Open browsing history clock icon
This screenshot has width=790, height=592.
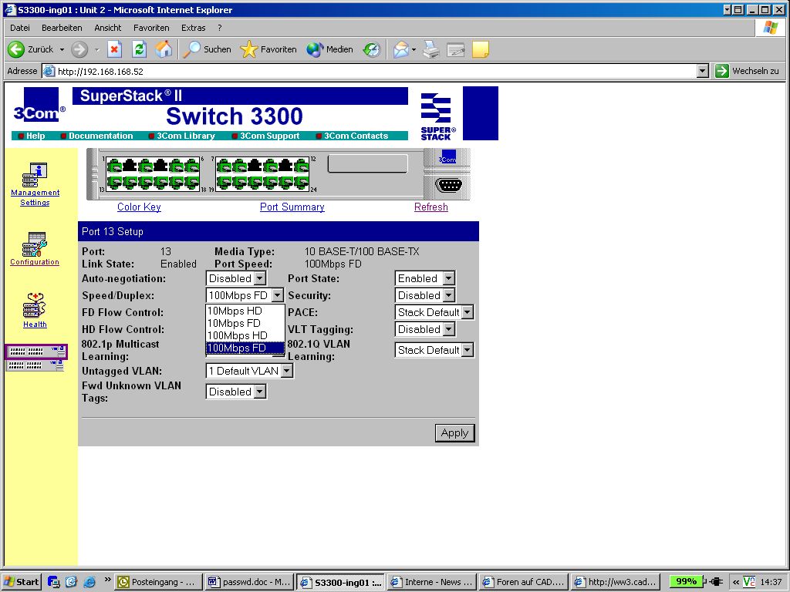tap(372, 49)
